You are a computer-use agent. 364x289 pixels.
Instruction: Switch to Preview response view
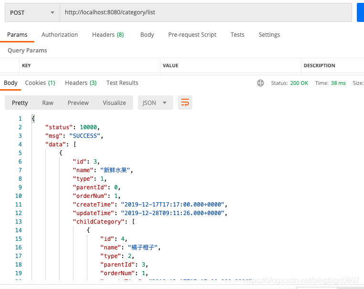point(78,103)
